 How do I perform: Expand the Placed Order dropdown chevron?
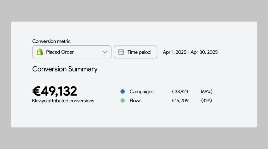[105, 52]
